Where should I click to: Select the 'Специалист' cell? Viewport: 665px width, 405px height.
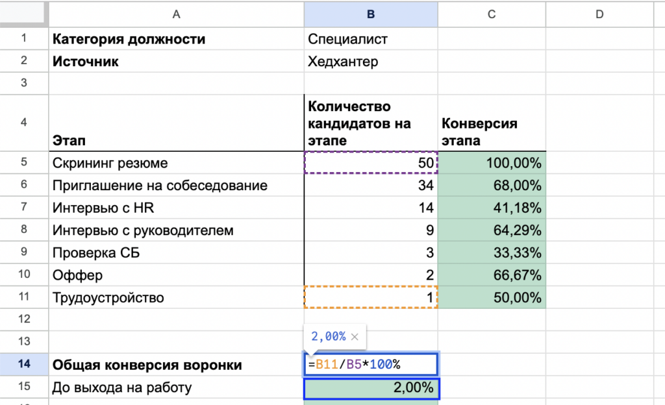click(x=371, y=39)
